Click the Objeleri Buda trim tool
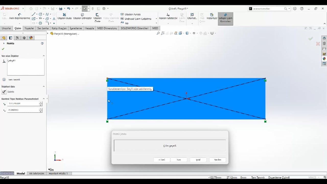The width and height of the screenshot is (327, 184). pyautogui.click(x=64, y=16)
